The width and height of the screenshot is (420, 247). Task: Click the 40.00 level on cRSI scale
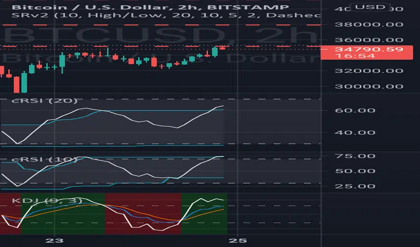[x=355, y=132]
